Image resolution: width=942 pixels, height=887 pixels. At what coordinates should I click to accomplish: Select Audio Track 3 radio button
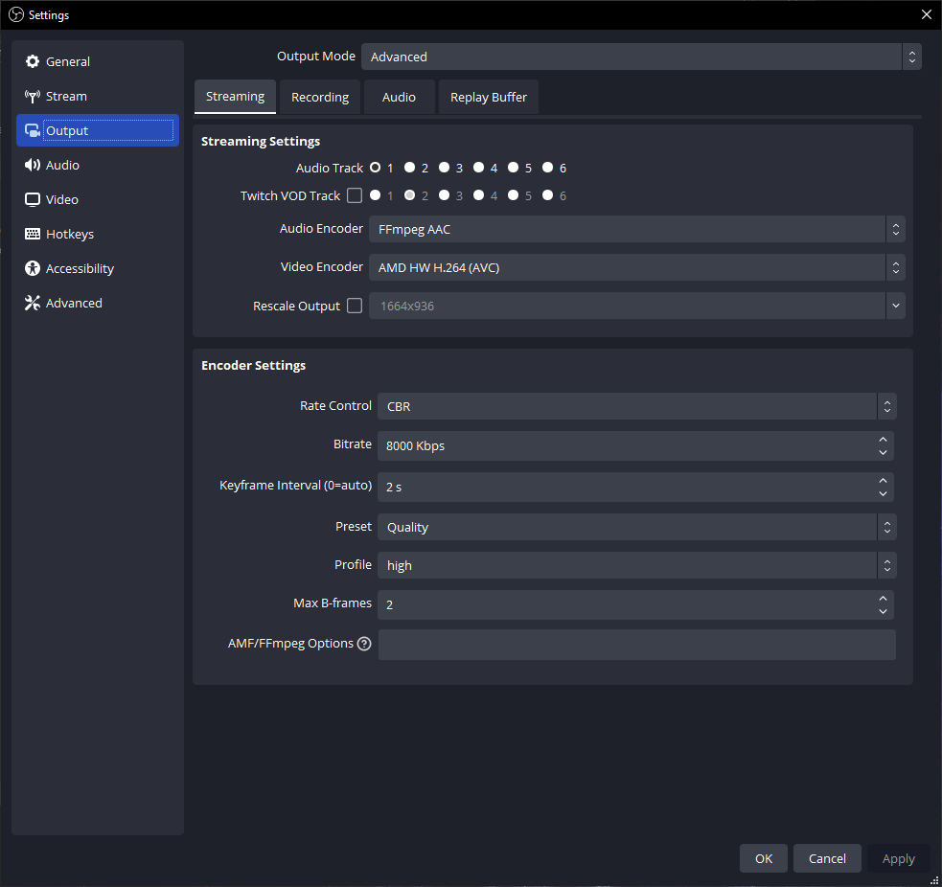tap(445, 168)
